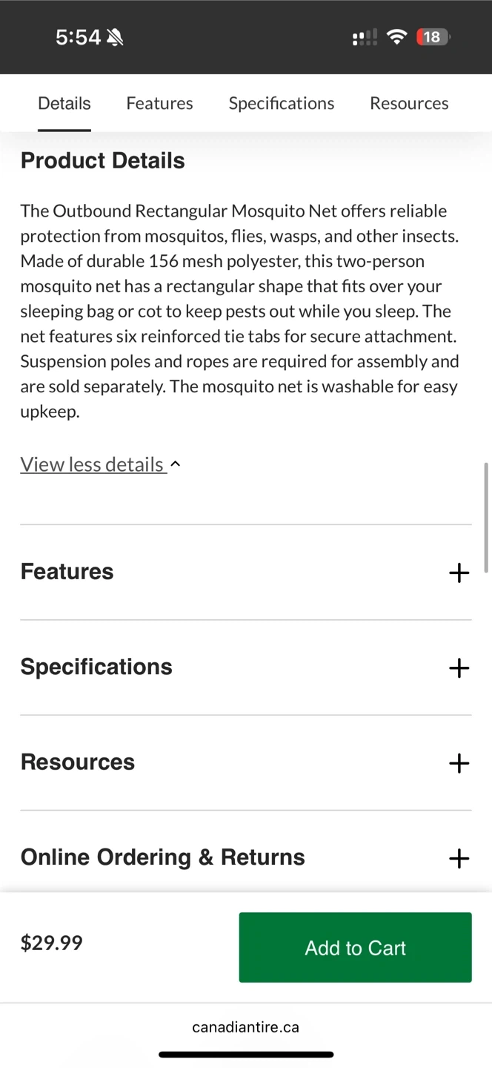Tap the silent mode bell icon
This screenshot has width=492, height=1068.
pos(115,37)
